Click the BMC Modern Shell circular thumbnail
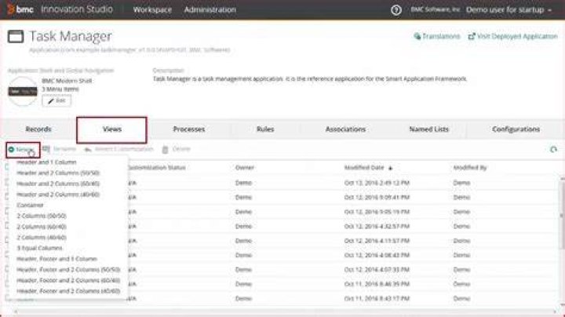565x317 pixels. 23,91
